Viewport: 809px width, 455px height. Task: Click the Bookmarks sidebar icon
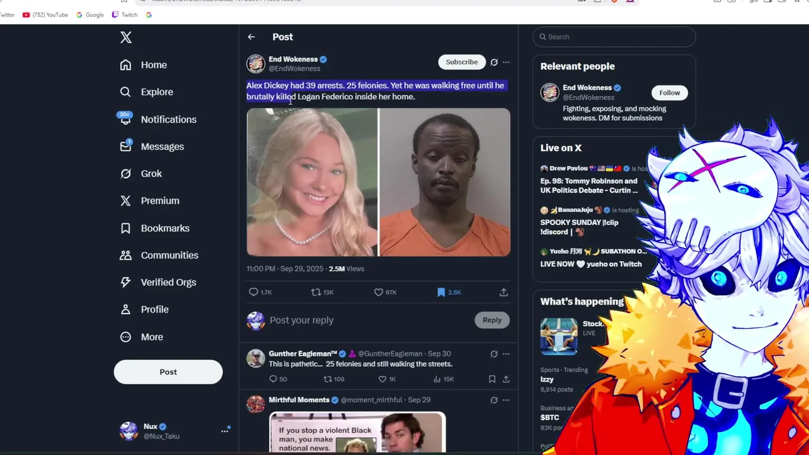[126, 228]
